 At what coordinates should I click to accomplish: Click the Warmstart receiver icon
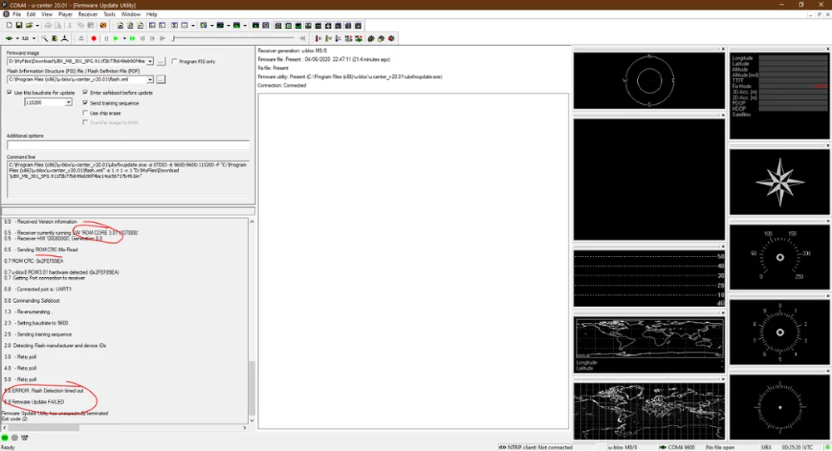(x=329, y=38)
